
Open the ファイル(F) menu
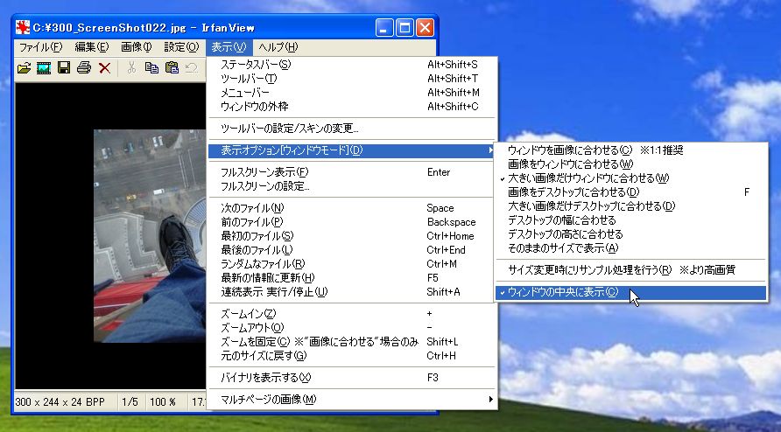coord(40,47)
